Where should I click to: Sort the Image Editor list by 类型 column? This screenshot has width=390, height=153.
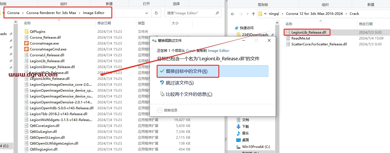141,23
